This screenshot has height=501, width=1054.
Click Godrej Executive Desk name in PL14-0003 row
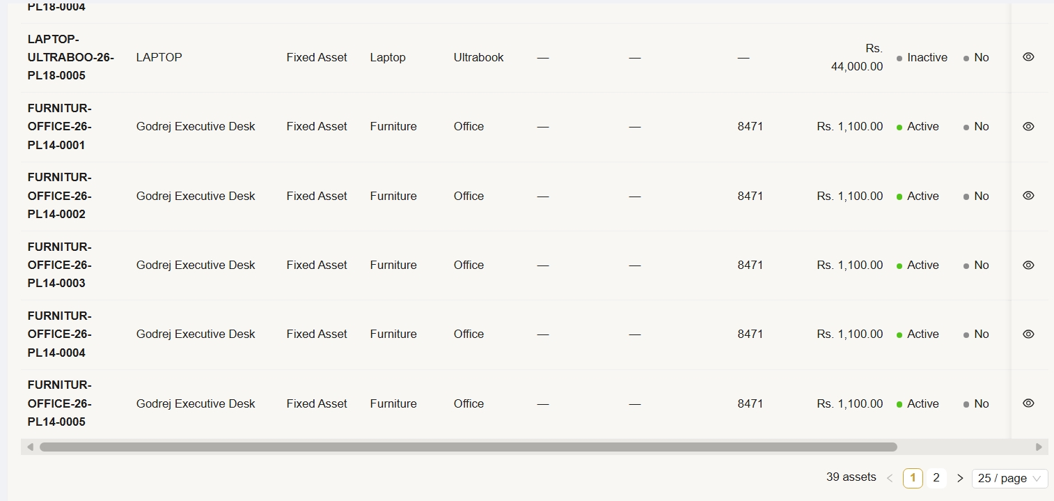(x=196, y=265)
